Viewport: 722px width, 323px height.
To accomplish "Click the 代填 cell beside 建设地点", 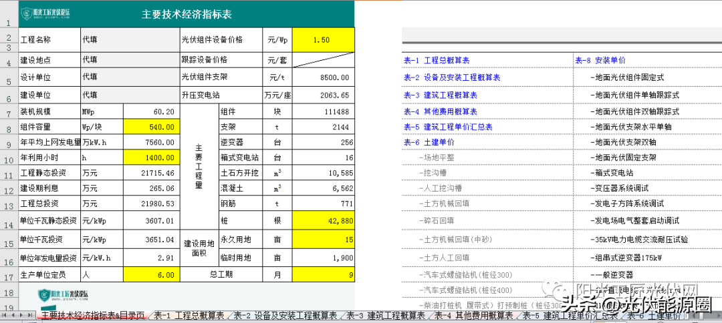I will click(130, 60).
